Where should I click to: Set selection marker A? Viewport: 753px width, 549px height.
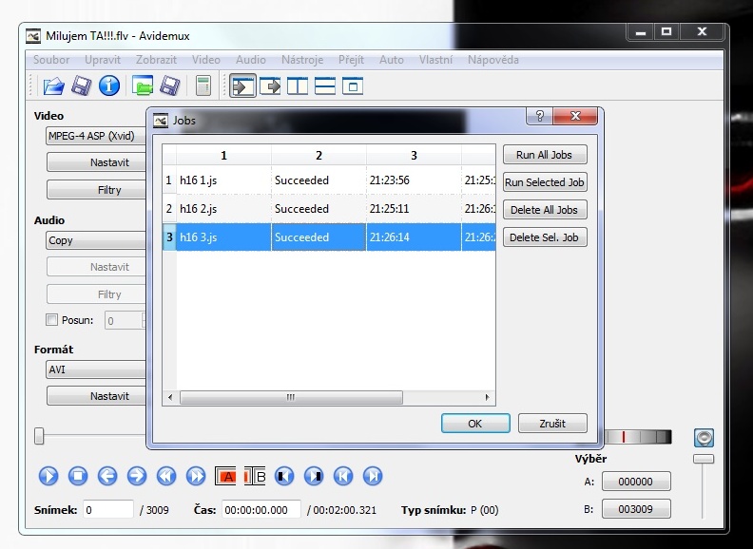point(227,476)
